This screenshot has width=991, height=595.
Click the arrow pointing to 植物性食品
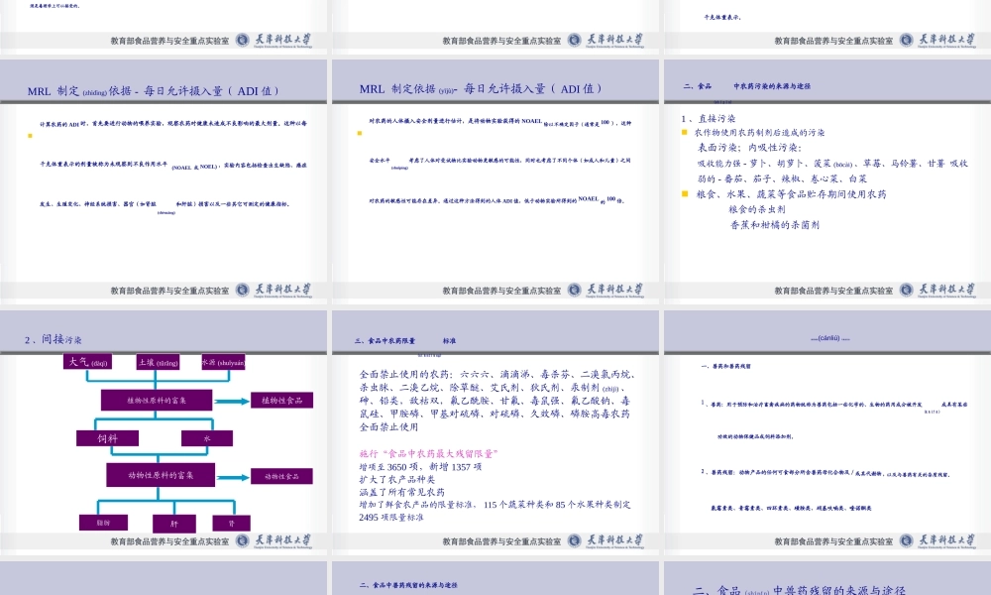pos(233,401)
